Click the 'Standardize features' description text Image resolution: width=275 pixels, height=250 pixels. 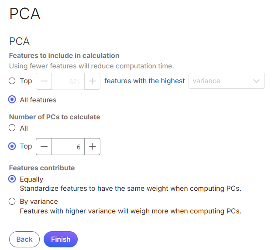[130, 189]
